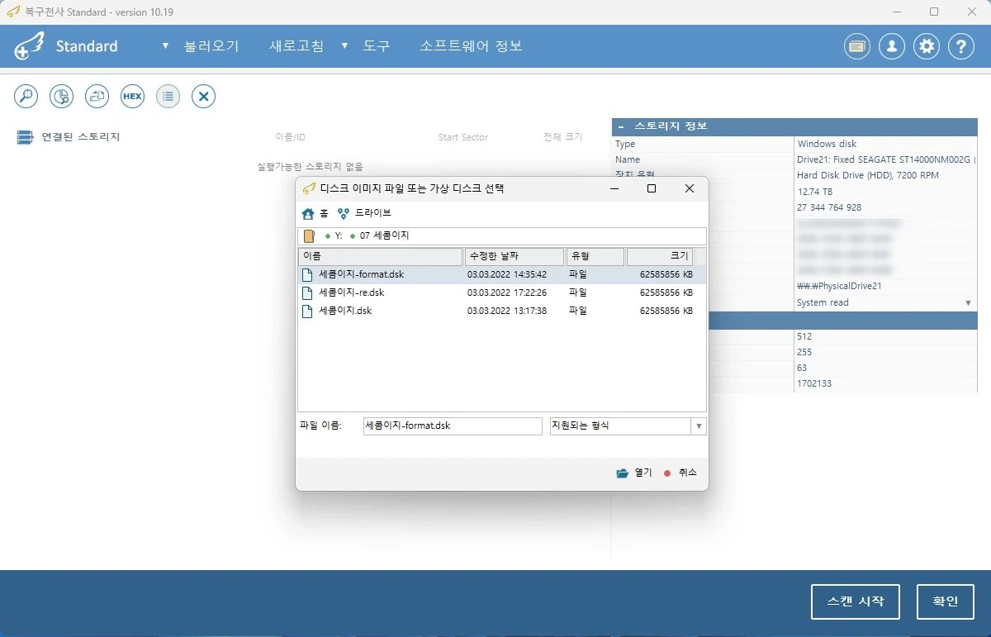Viewport: 991px width, 637px height.
Task: Click the 27 344 764 928 value
Action: (x=829, y=207)
